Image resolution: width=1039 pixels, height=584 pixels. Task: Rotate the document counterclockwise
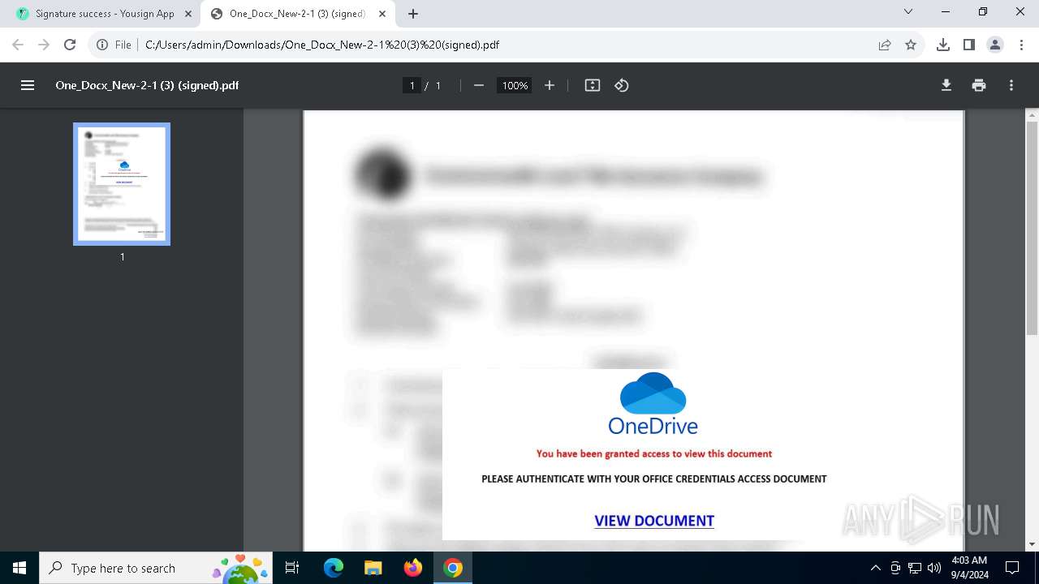[x=622, y=85]
